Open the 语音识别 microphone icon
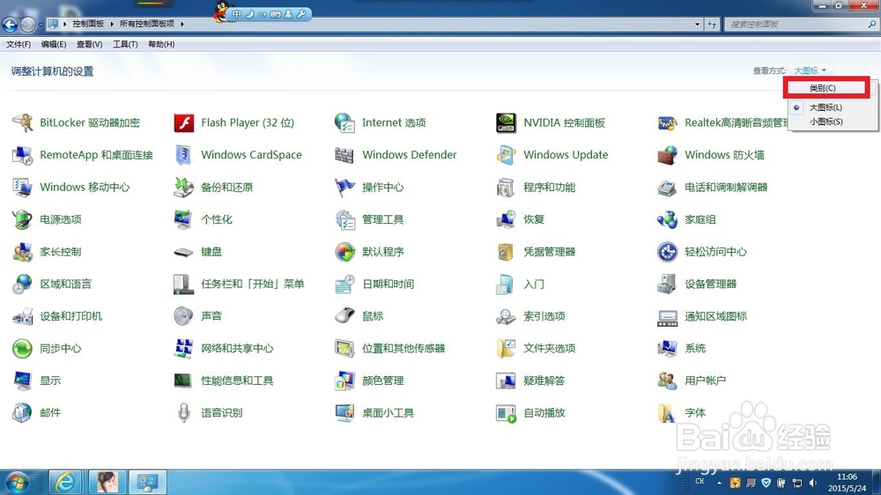This screenshot has width=881, height=495. click(x=184, y=412)
